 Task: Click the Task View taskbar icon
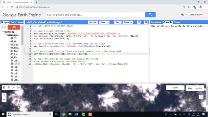(x=56, y=114)
